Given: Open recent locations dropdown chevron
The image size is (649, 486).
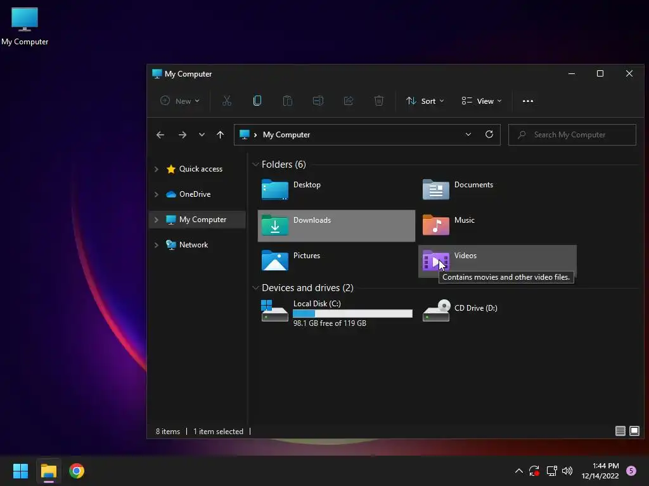Looking at the screenshot, I should 202,135.
